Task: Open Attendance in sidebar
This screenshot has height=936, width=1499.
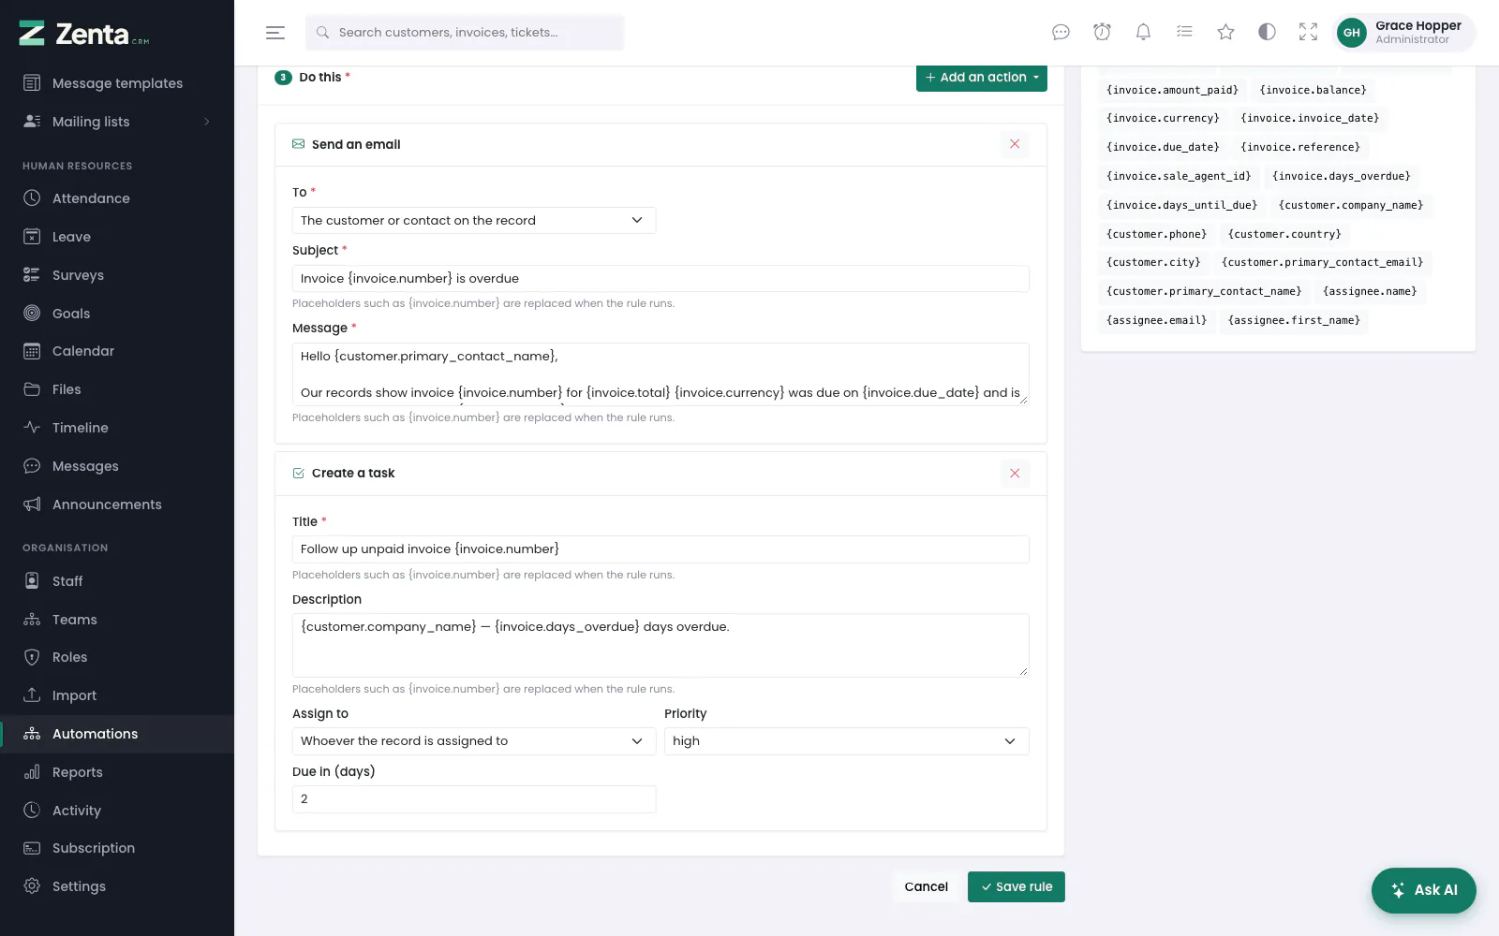Action: [x=117, y=198]
